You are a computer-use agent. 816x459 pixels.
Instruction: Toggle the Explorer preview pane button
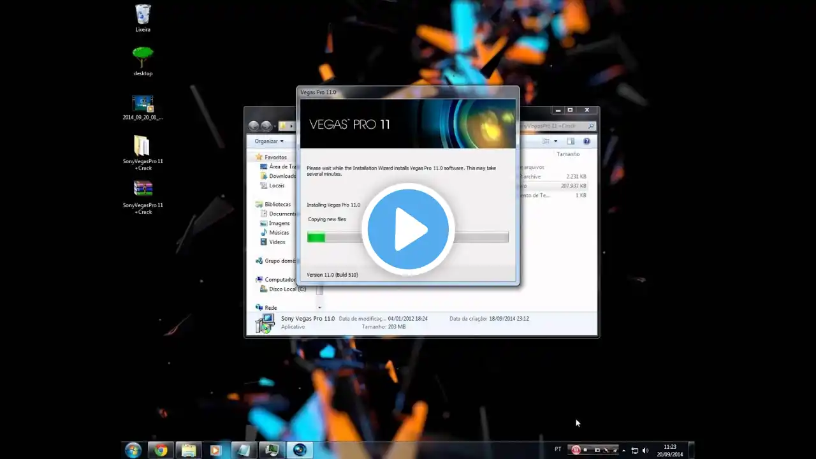571,142
